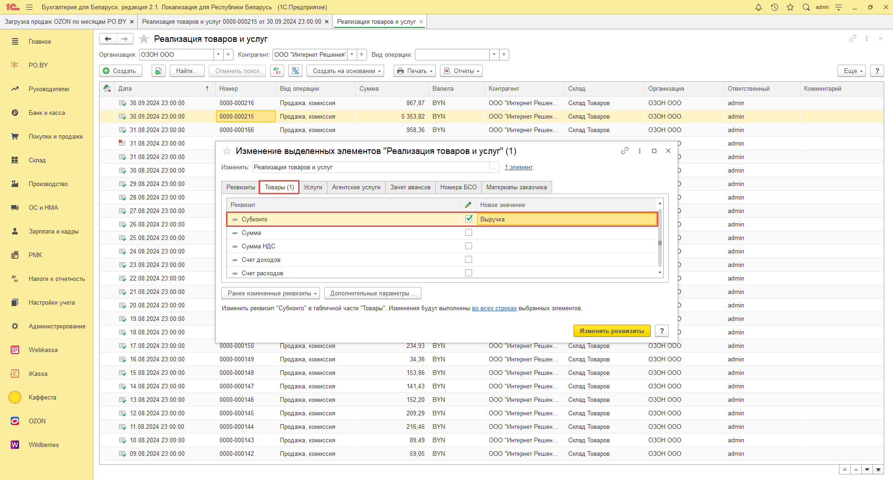Clear Организация filter with X button
Image resolution: width=893 pixels, height=480 pixels.
click(228, 54)
